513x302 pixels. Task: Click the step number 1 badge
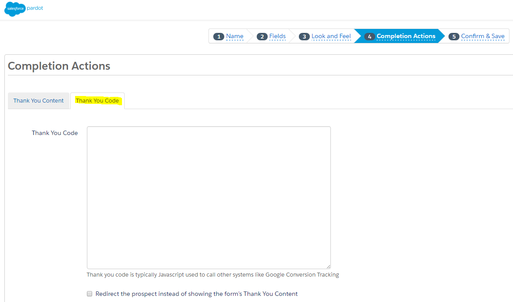pos(219,37)
